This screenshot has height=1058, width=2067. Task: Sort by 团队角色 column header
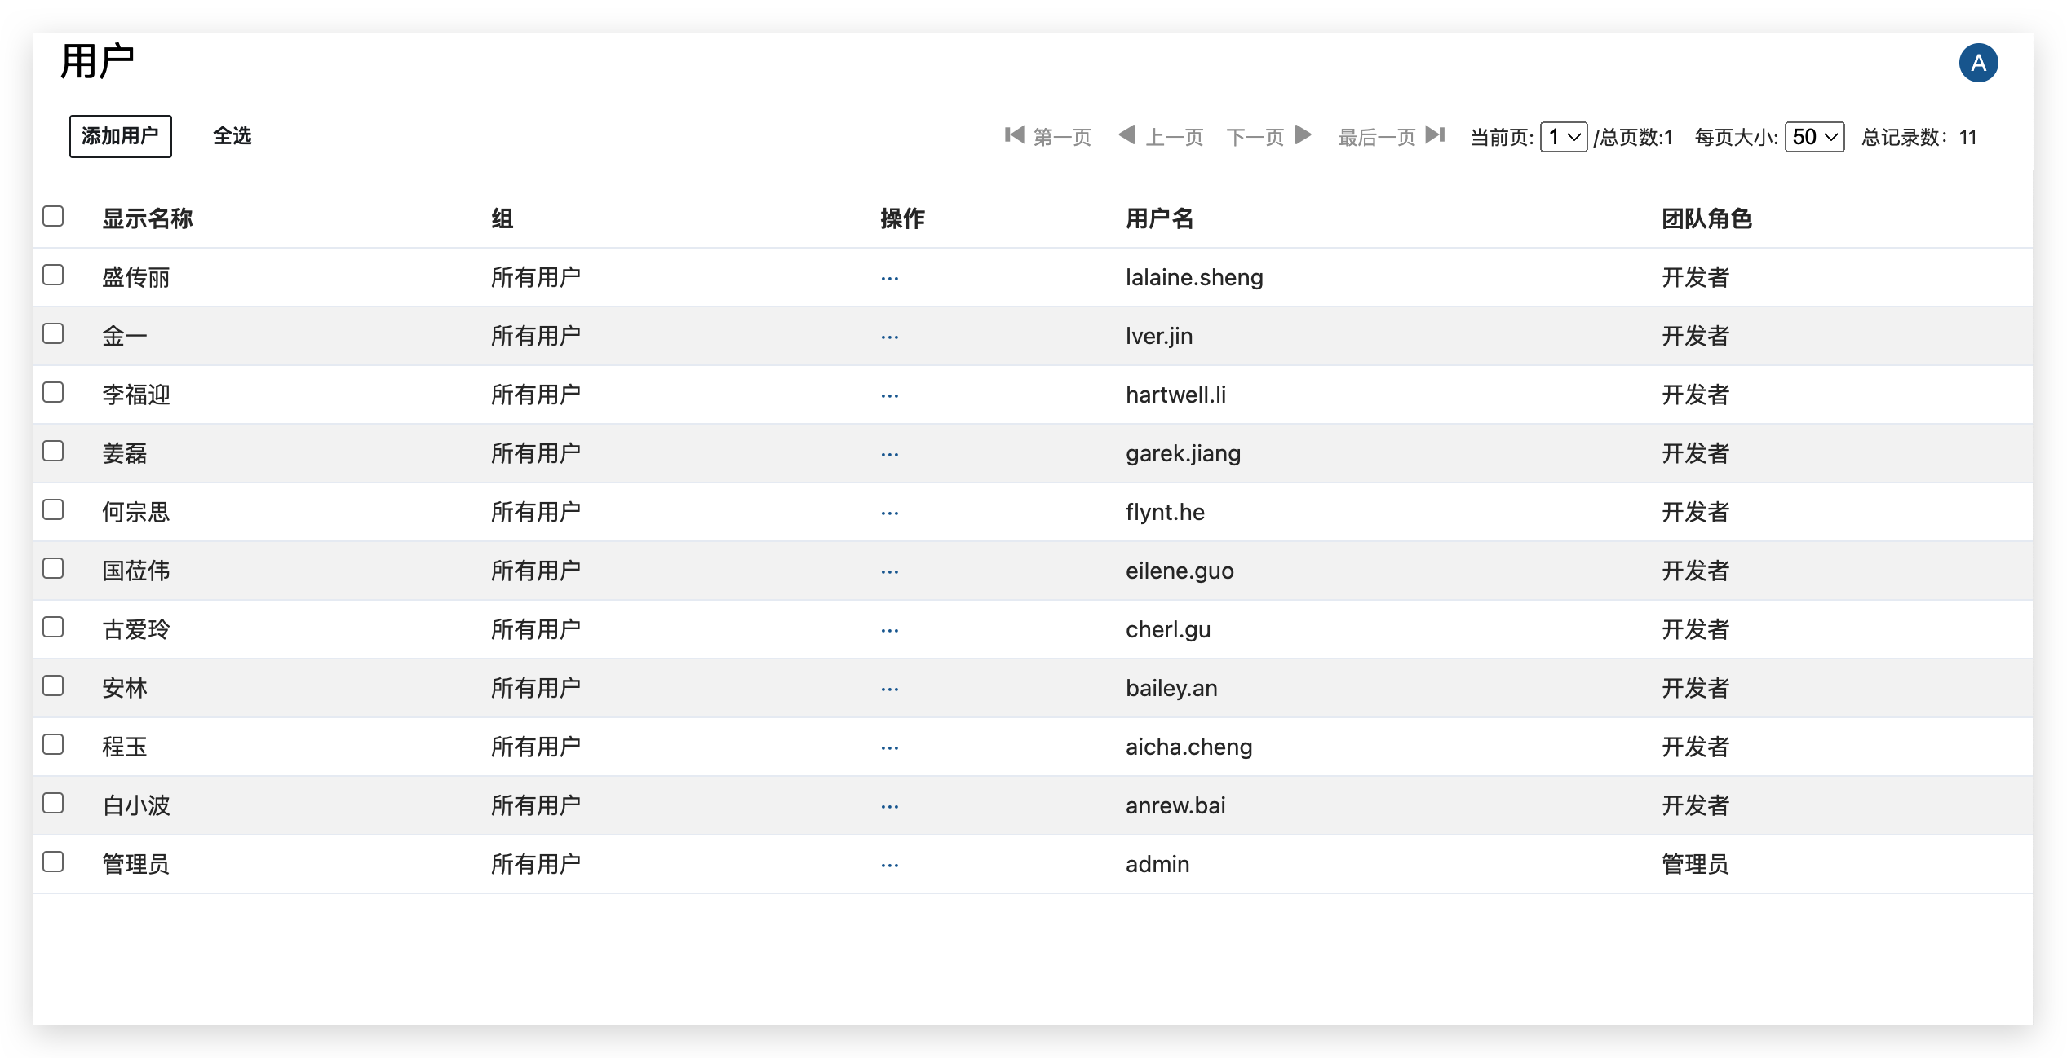pos(1707,218)
